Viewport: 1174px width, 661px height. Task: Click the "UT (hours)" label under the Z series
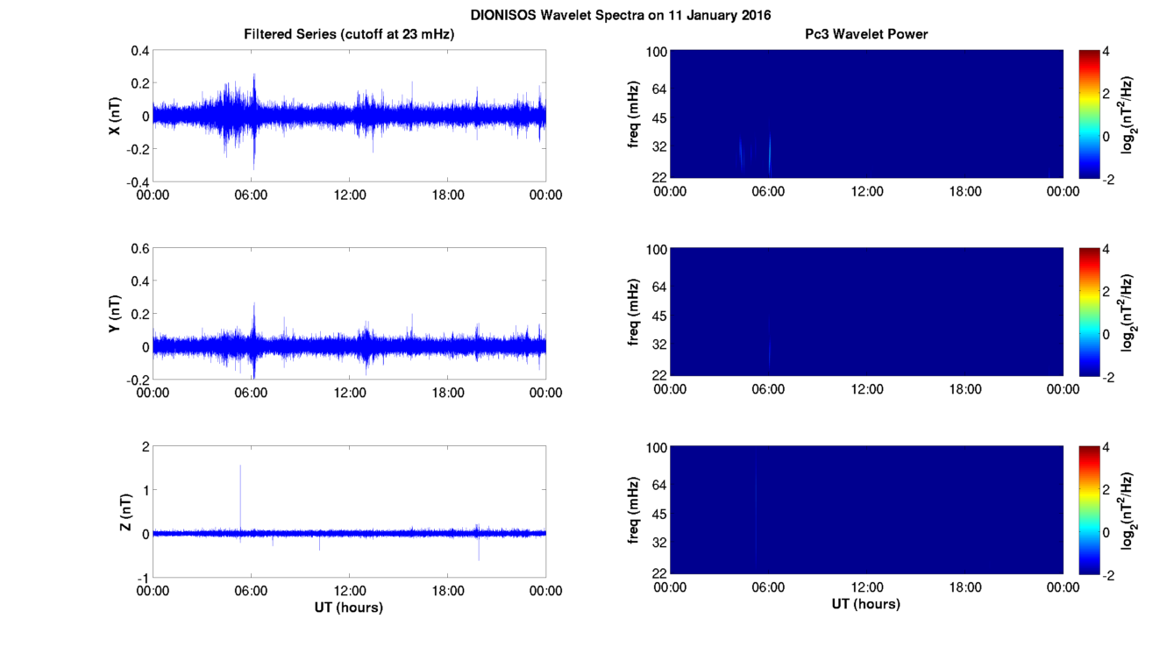pos(349,607)
